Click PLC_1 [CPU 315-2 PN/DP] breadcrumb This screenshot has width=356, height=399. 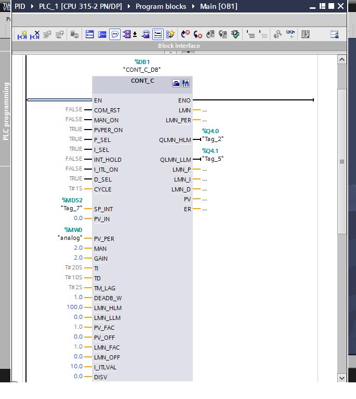tap(81, 6)
